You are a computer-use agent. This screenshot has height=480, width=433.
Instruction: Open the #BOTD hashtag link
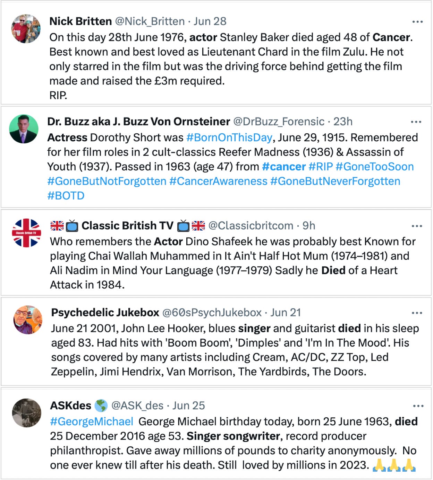[x=66, y=196]
